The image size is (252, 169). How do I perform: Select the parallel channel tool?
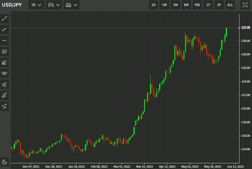coord(4,95)
